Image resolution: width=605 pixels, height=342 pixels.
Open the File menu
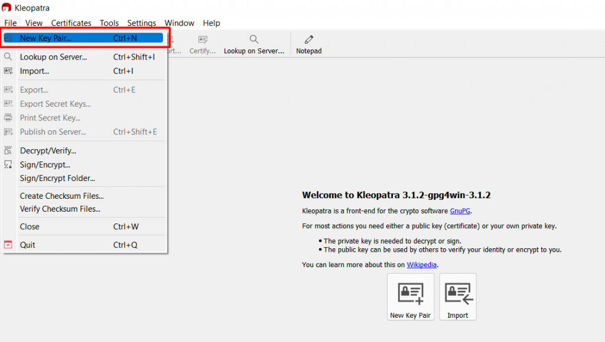pyautogui.click(x=11, y=23)
